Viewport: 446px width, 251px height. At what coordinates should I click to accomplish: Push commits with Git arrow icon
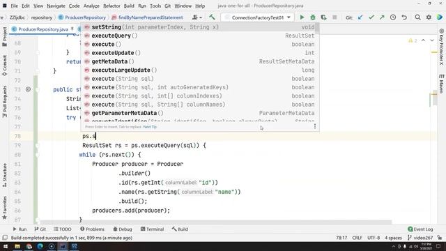382,17
